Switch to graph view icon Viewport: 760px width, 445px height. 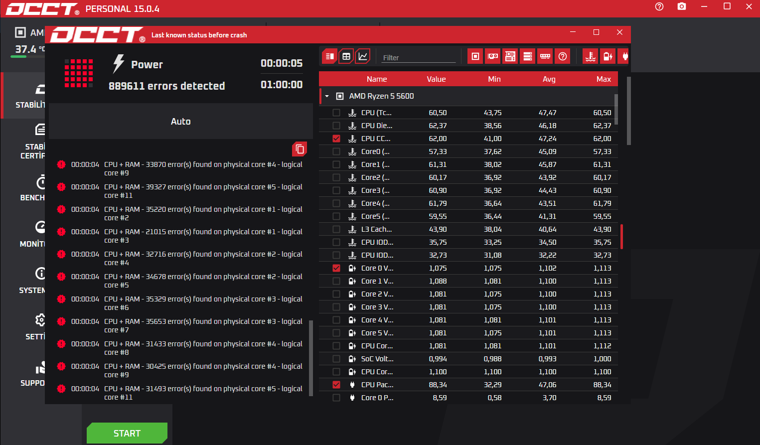click(363, 56)
